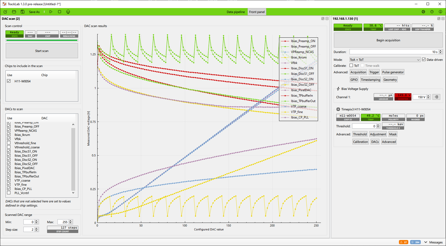The width and height of the screenshot is (446, 246).
Task: Open help via the question mark icon
Action: point(432,12)
